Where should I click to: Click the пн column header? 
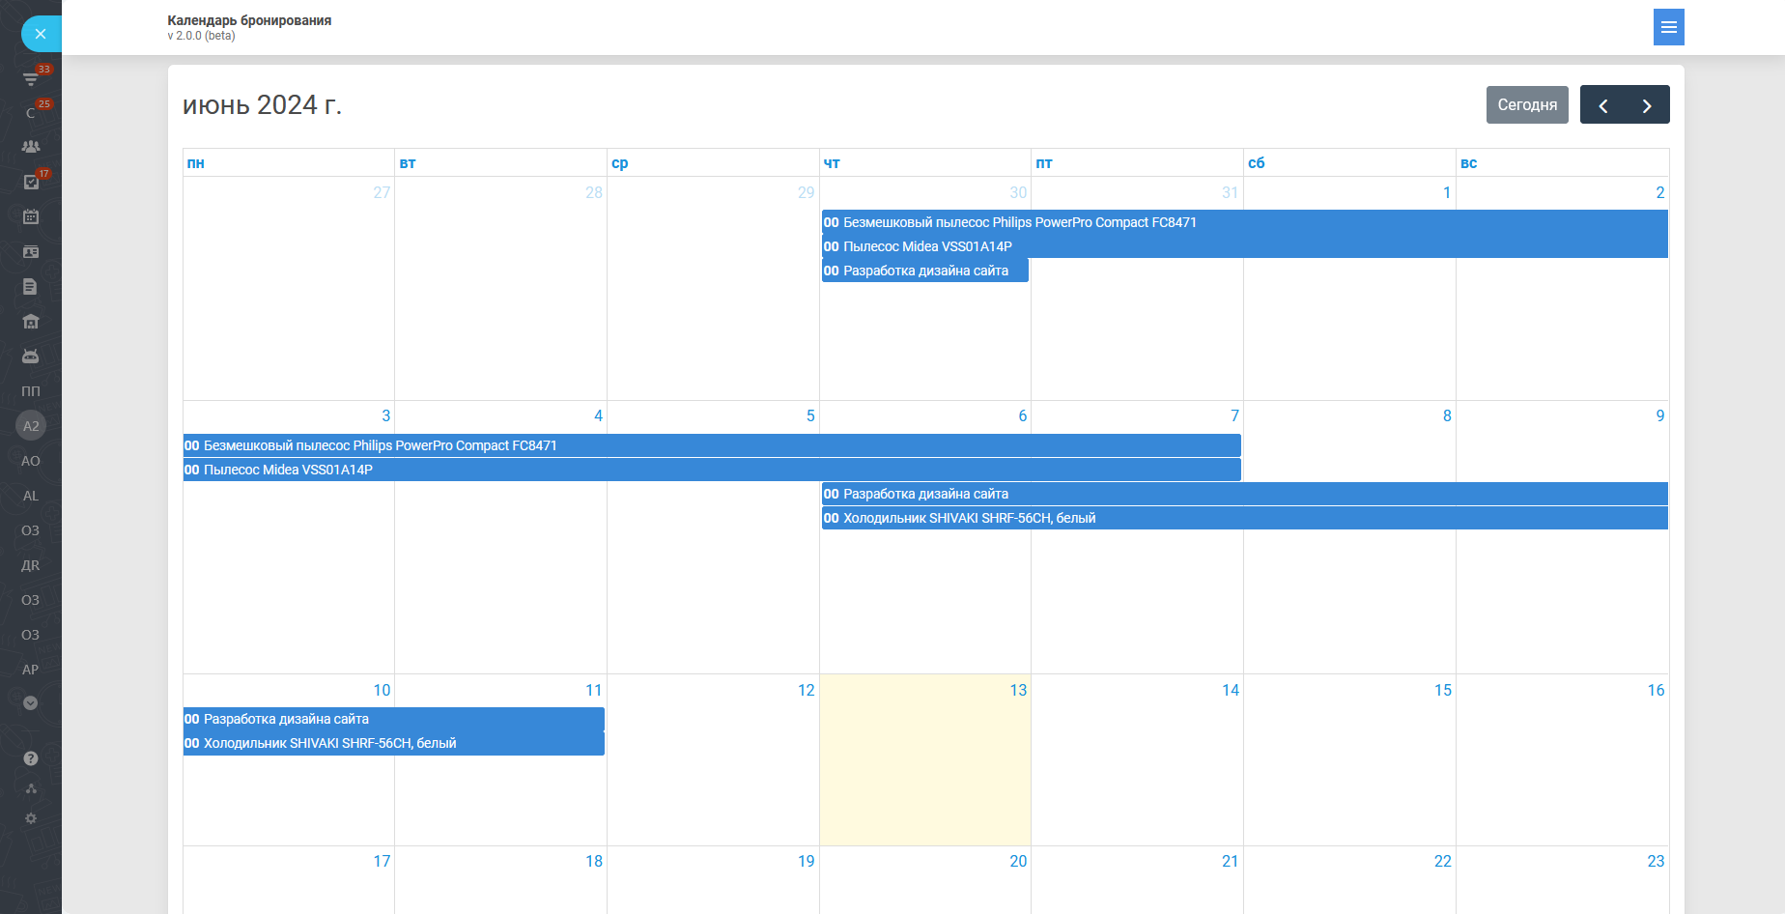pyautogui.click(x=196, y=163)
